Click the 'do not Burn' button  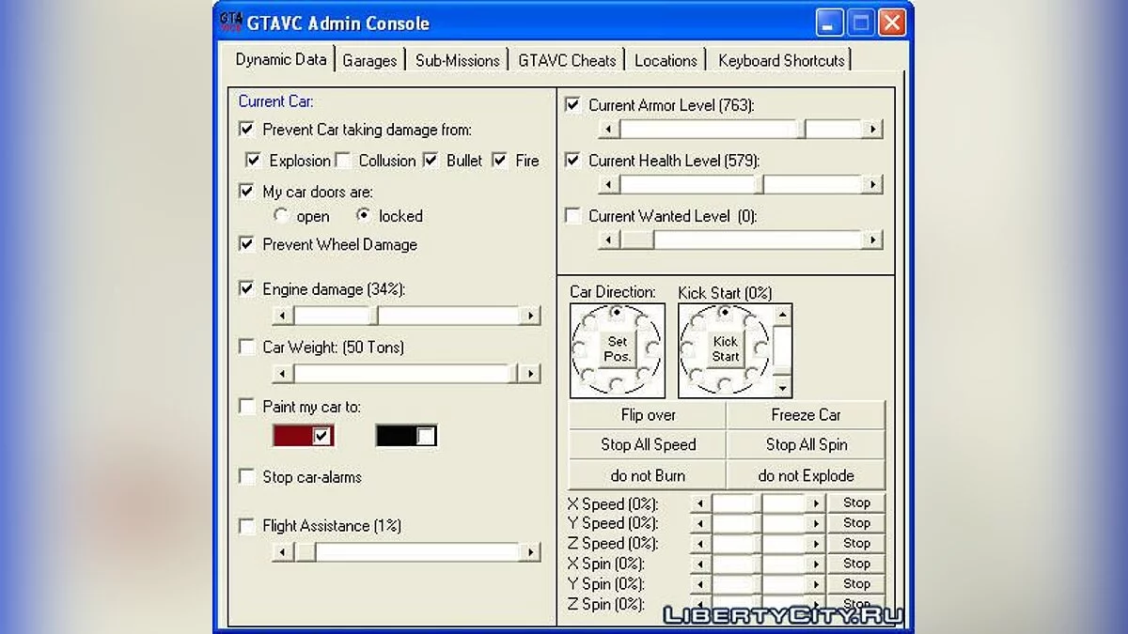coord(646,474)
